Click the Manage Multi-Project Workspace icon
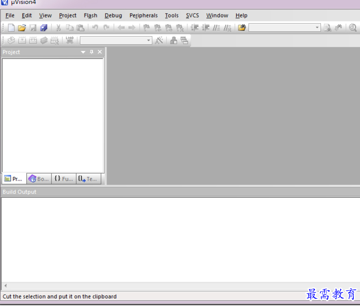The width and height of the screenshot is (360, 308). (184, 41)
